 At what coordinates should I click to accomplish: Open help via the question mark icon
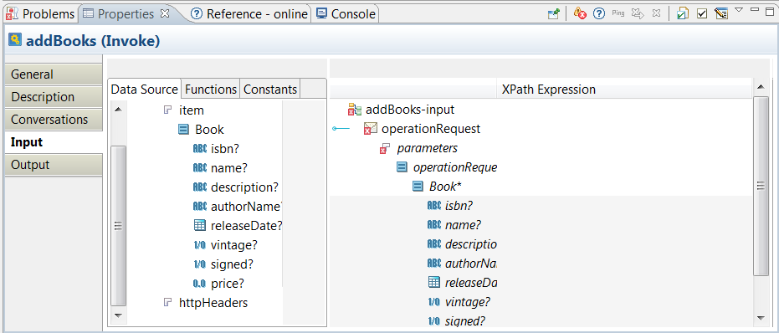tap(599, 14)
